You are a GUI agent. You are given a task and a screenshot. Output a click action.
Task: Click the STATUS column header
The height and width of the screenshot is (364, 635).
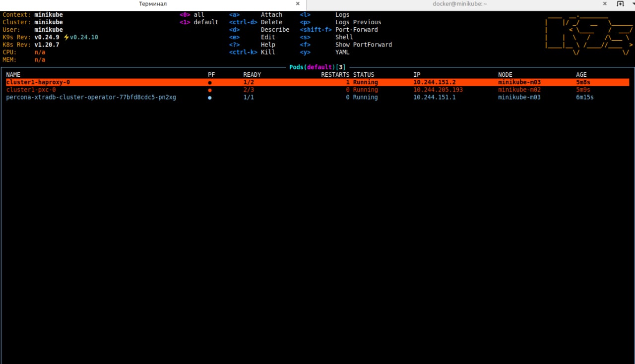pyautogui.click(x=364, y=75)
